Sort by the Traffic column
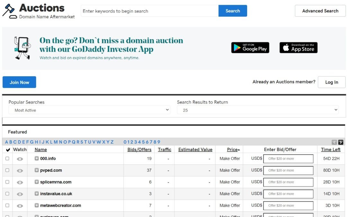This screenshot has width=347, height=217. click(165, 150)
